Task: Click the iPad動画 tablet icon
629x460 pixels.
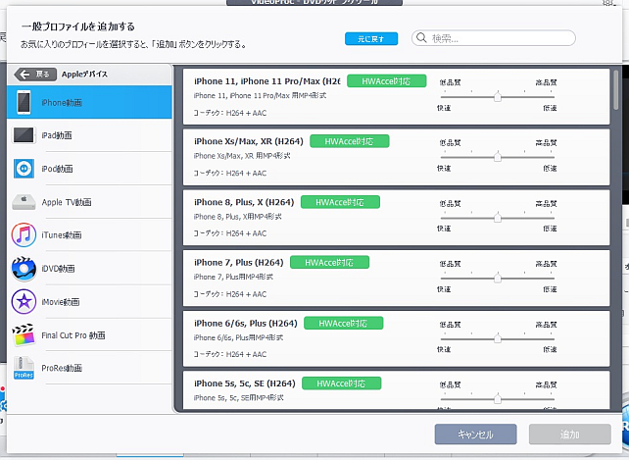Action: pos(24,135)
